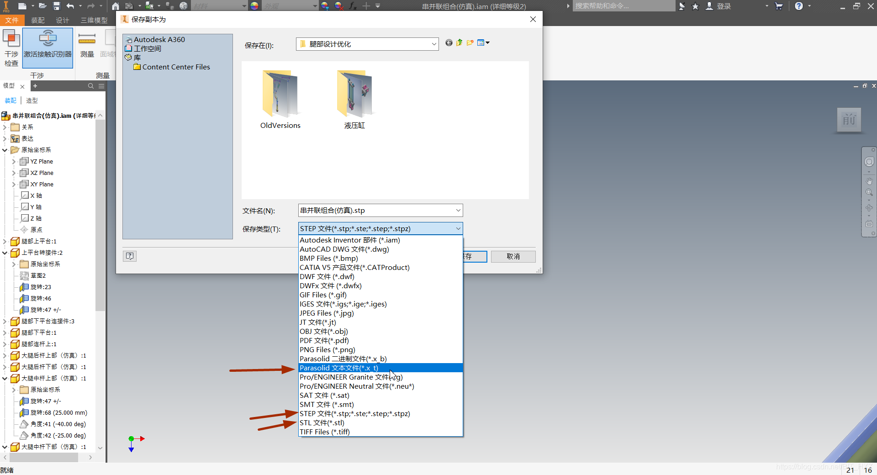Click the Home view icon in quick access toolbar

coord(116,6)
